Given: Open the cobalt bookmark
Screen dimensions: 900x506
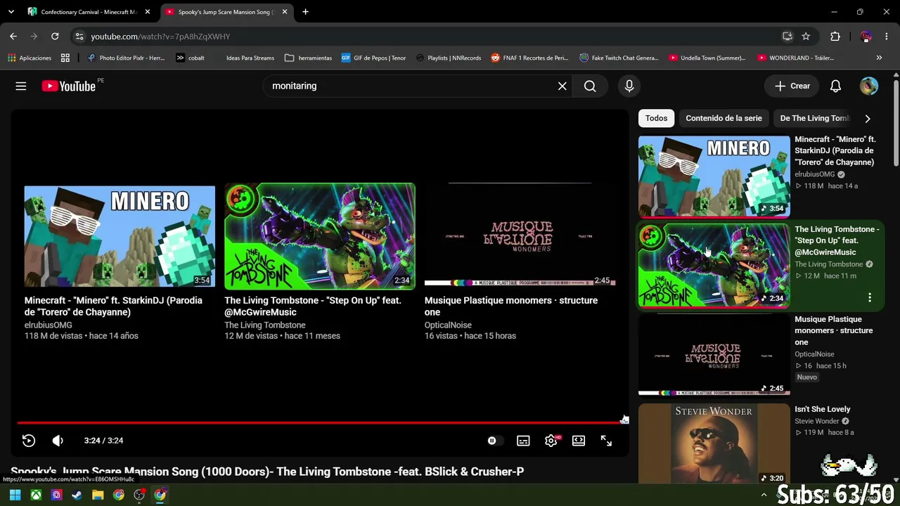Looking at the screenshot, I should tap(191, 58).
